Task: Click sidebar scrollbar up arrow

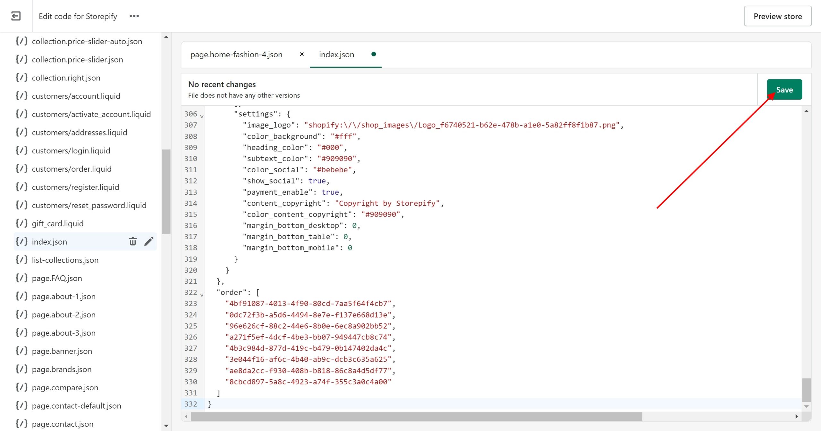Action: [166, 37]
